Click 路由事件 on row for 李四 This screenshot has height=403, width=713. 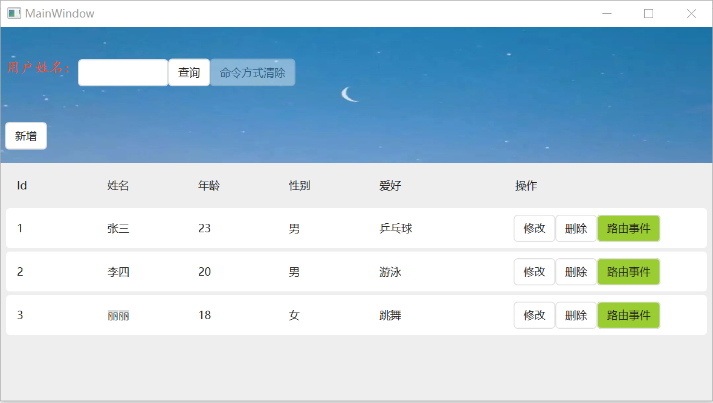(628, 271)
